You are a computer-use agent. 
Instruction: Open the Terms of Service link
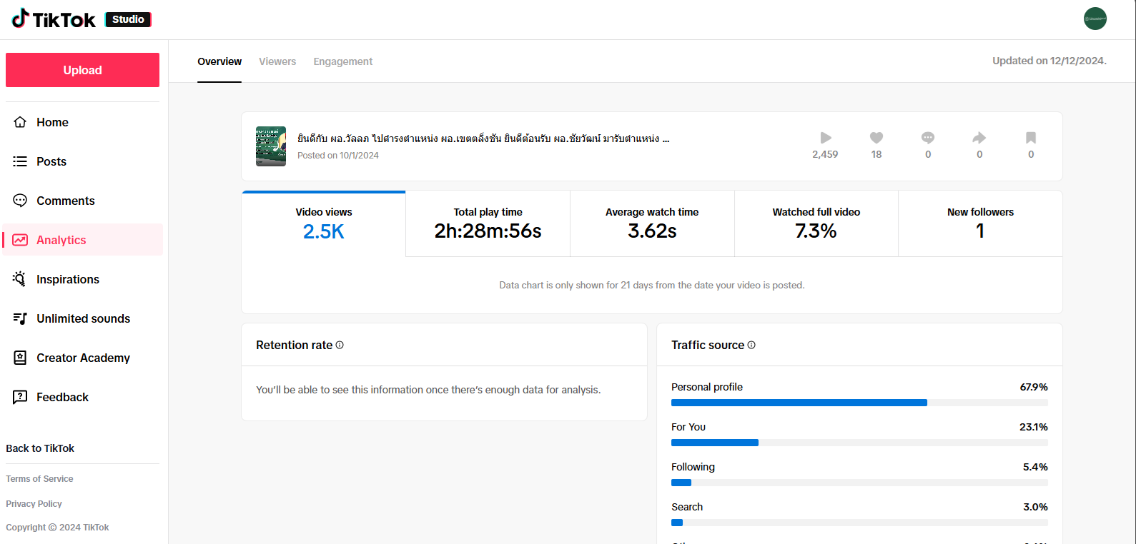click(x=39, y=479)
